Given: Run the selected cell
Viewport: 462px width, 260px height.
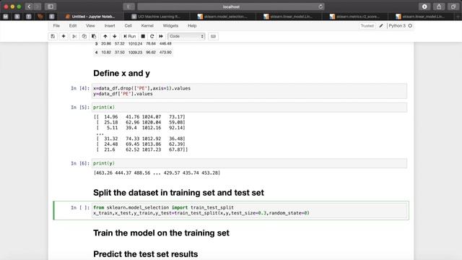Looking at the screenshot, I should [130, 36].
